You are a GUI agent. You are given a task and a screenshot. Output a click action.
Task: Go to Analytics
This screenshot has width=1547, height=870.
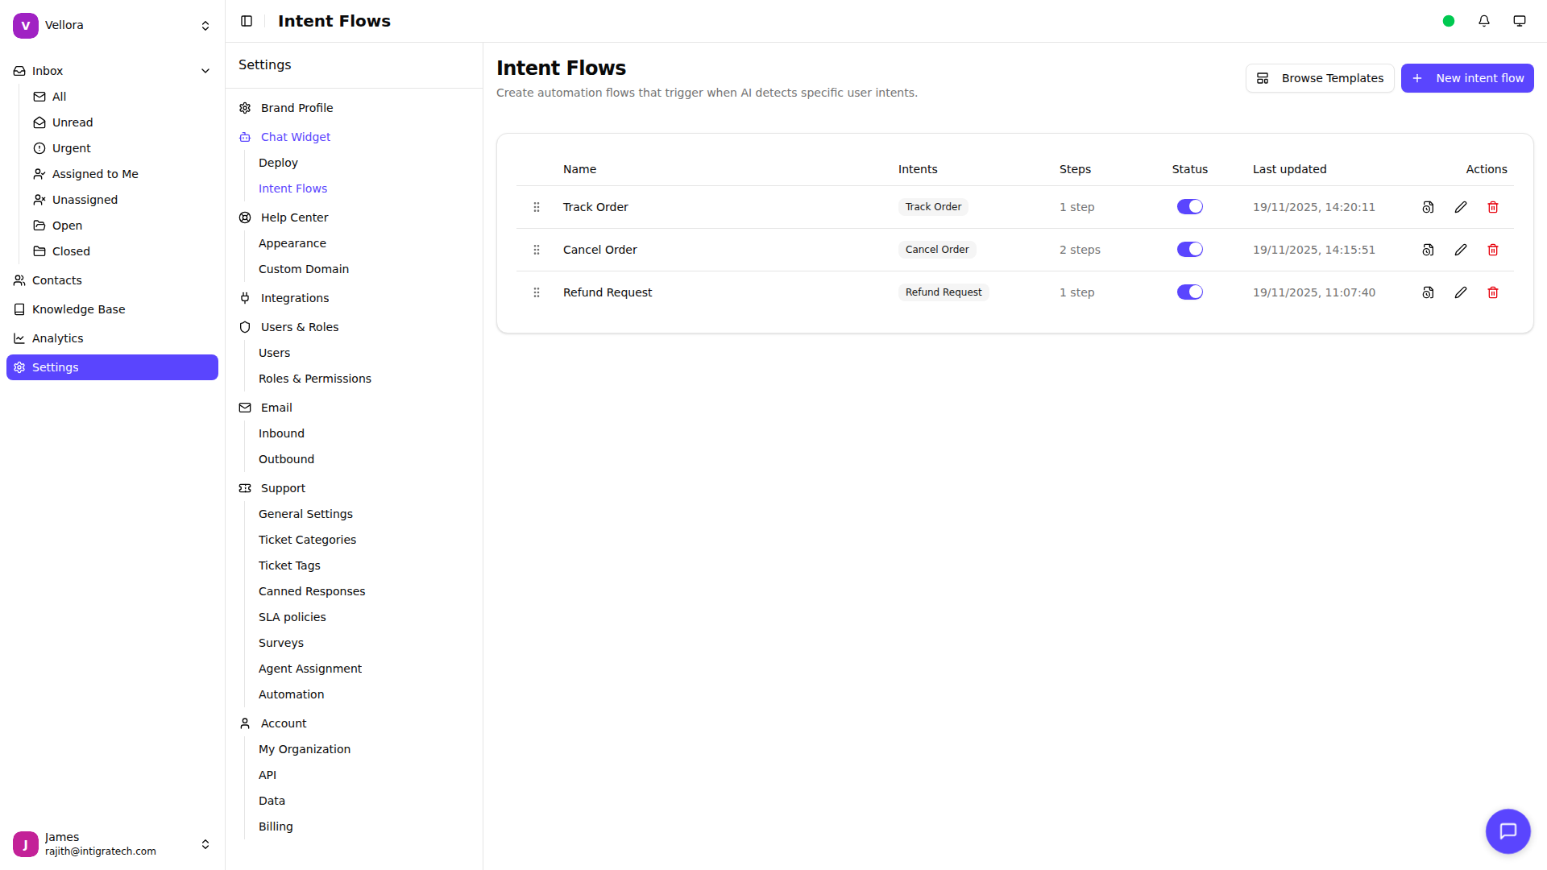click(x=112, y=338)
